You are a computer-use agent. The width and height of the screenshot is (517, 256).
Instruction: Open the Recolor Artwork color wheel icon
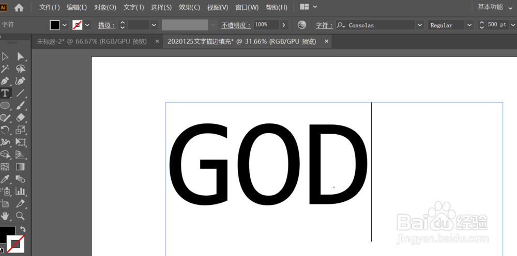pyautogui.click(x=302, y=25)
